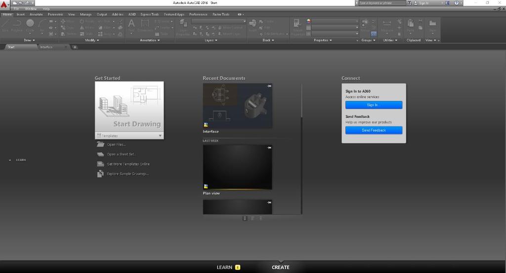
Task: Select the Move tool in Modify panel
Action: click(x=67, y=21)
